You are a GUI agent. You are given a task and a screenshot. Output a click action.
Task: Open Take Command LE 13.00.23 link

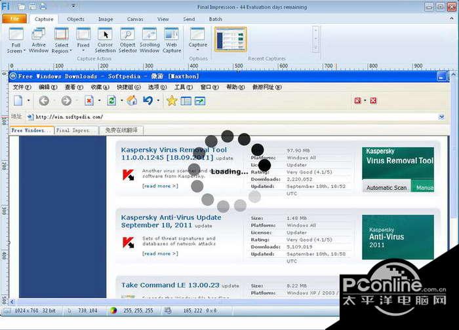pyautogui.click(x=170, y=285)
